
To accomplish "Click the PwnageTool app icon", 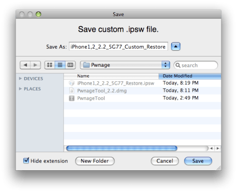I will click(x=72, y=98).
